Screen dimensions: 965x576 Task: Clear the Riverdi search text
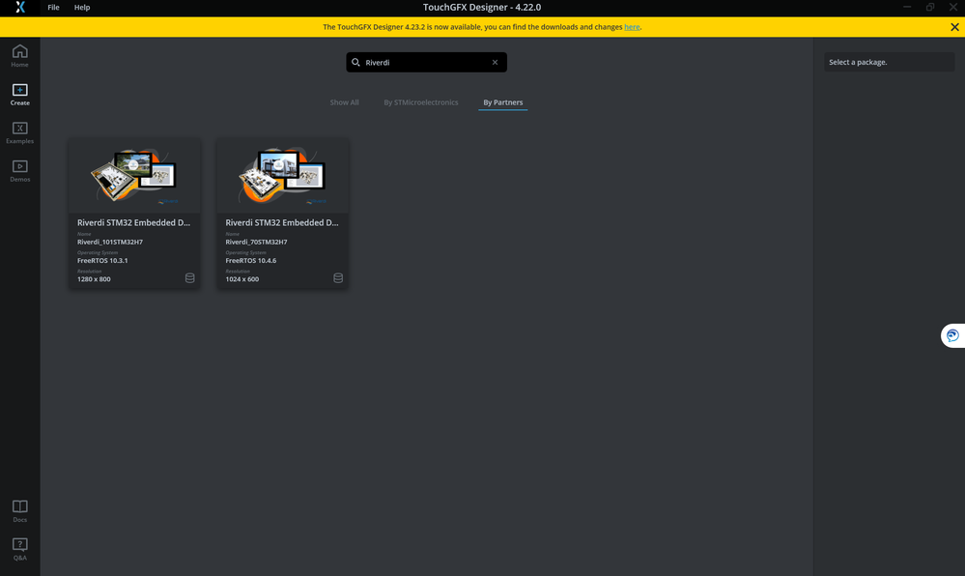(x=495, y=62)
